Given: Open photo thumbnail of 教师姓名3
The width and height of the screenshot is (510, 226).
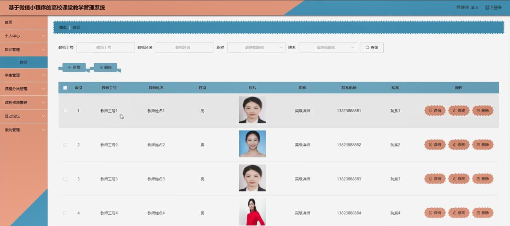Looking at the screenshot, I should pyautogui.click(x=252, y=178).
